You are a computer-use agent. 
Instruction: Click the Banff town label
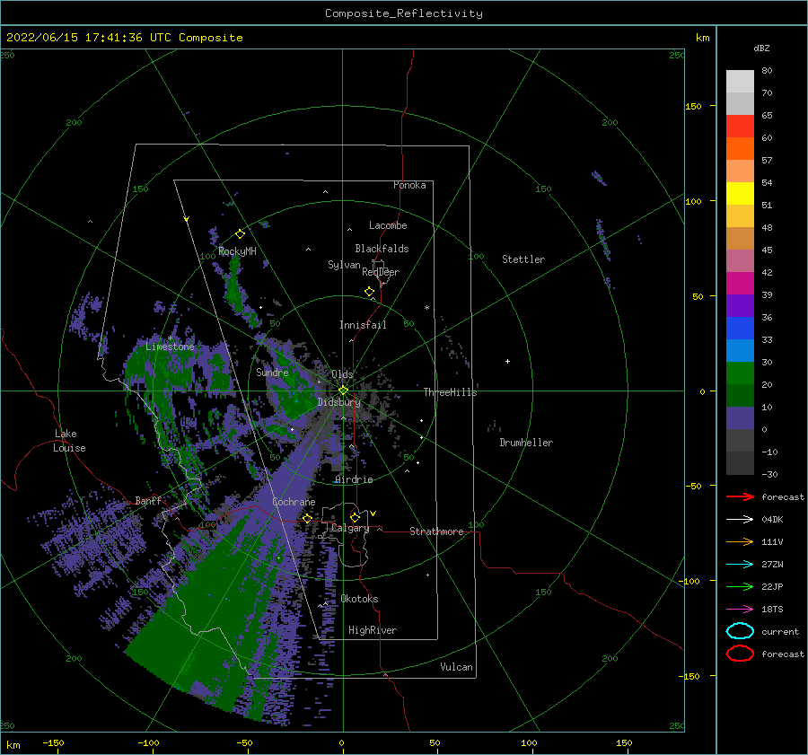tap(148, 501)
